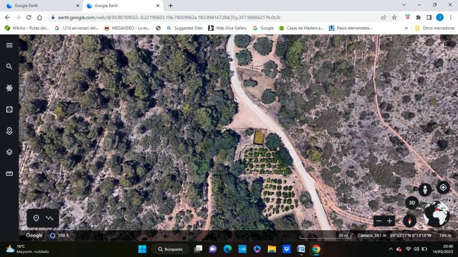Toggle the 3D view button
The height and width of the screenshot is (257, 458).
412,202
